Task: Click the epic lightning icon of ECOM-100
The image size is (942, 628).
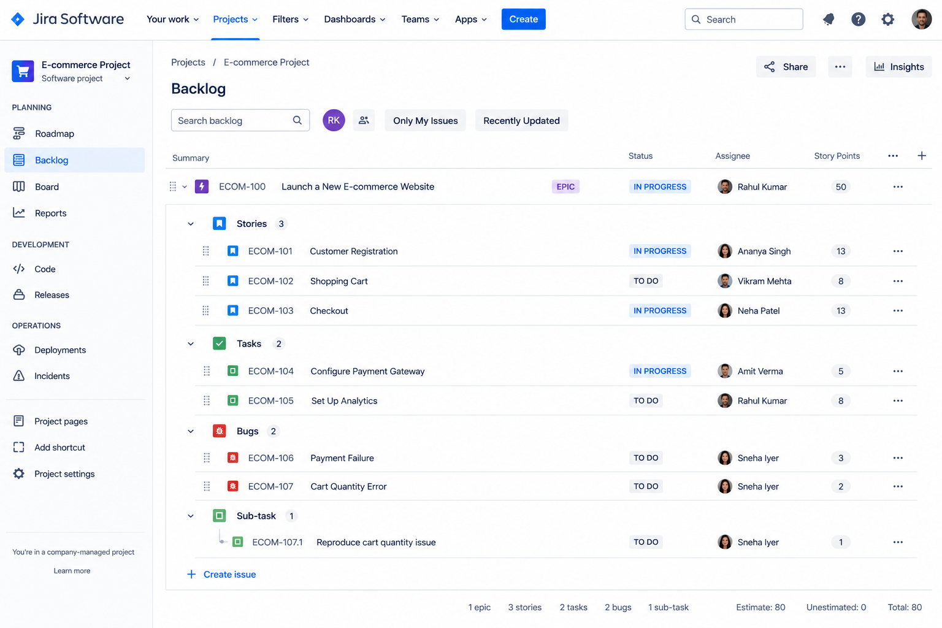Action: point(202,186)
